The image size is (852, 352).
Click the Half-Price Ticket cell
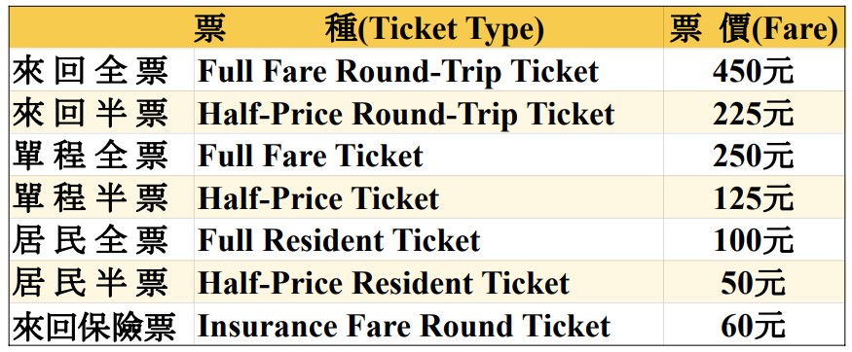click(x=428, y=198)
